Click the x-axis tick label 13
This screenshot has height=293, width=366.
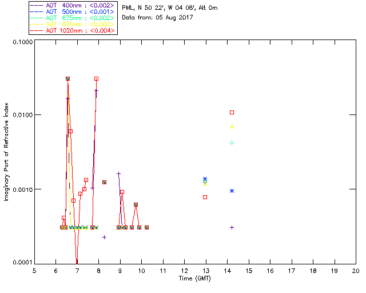click(206, 271)
